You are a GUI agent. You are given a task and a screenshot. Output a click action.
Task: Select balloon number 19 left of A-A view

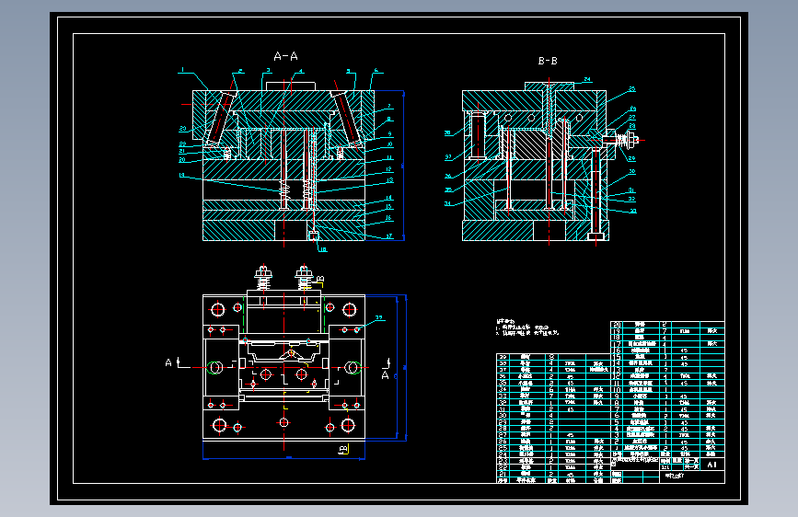pos(182,175)
